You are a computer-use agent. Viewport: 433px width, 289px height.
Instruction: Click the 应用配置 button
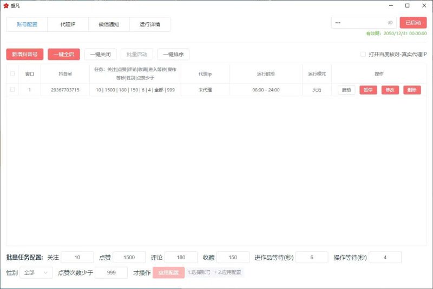(x=168, y=273)
